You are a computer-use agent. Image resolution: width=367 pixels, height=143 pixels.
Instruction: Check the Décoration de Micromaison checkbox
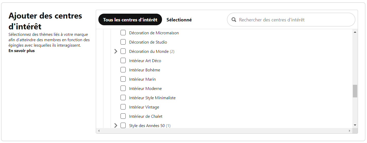click(x=123, y=33)
